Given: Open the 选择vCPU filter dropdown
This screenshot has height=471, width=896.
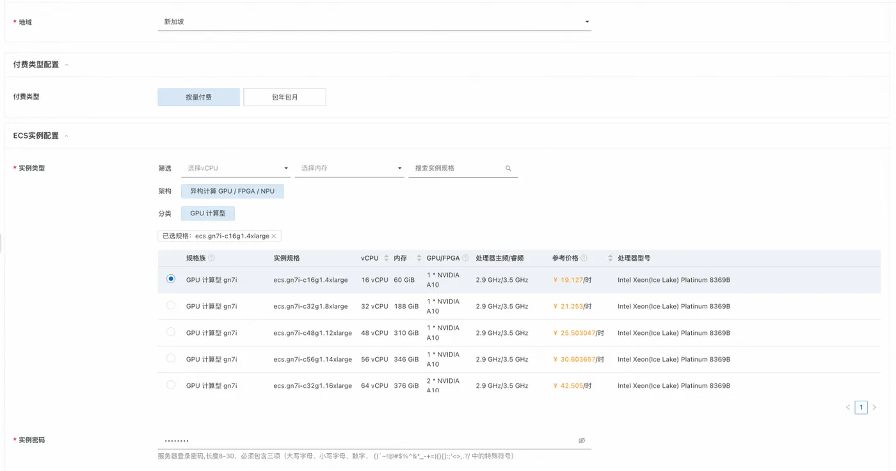Looking at the screenshot, I should click(236, 168).
